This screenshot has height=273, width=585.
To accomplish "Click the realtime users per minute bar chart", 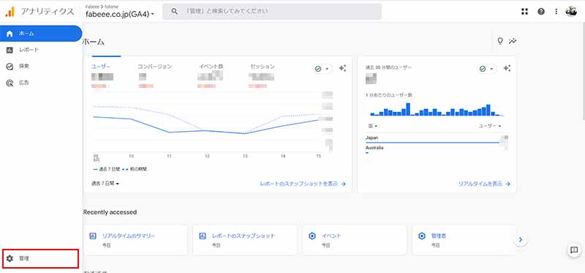I will [437, 110].
